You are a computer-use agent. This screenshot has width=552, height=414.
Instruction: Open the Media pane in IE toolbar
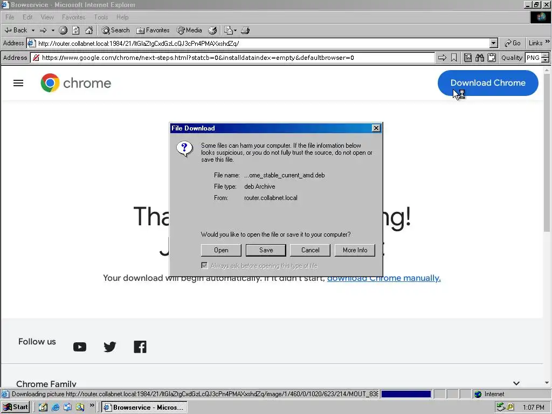tap(189, 30)
